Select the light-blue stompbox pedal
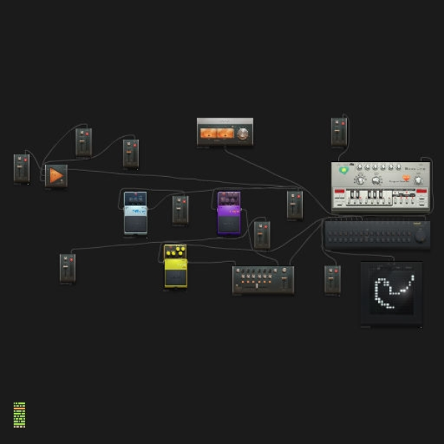The image size is (444, 444). (x=135, y=213)
